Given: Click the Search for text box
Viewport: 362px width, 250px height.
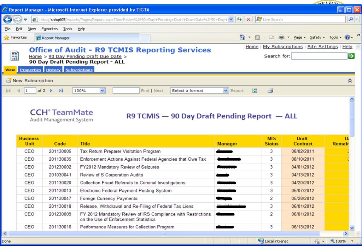Looking at the screenshot, I should pyautogui.click(x=319, y=56).
